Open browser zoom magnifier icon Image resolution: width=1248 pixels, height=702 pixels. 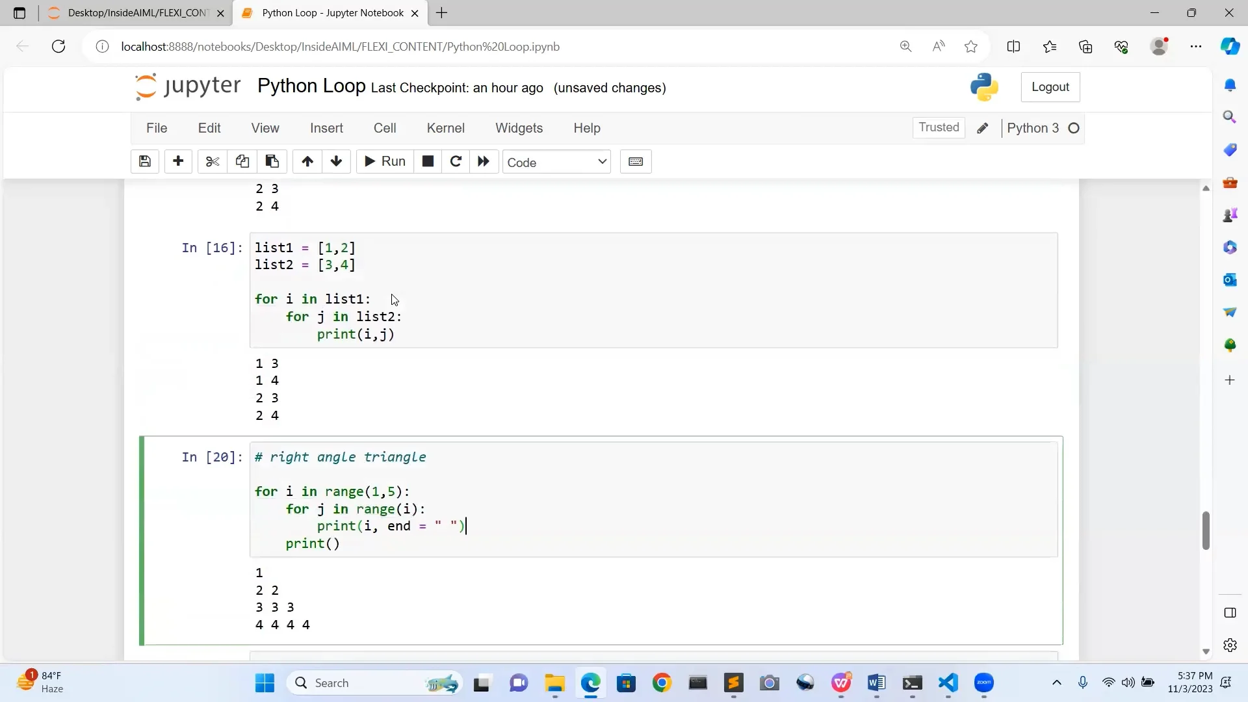pos(905,46)
